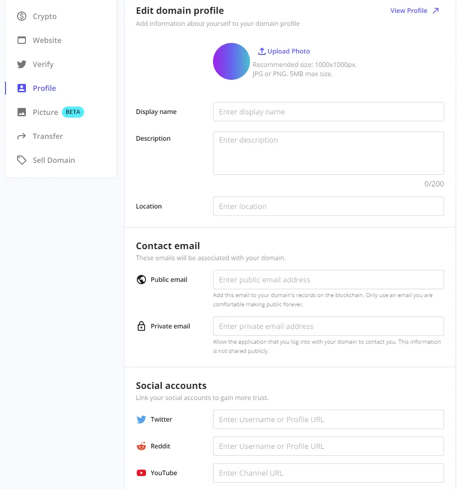Viewport: 457px width, 489px height.
Task: Click the Crypto dollar icon in sidebar
Action: point(22,16)
